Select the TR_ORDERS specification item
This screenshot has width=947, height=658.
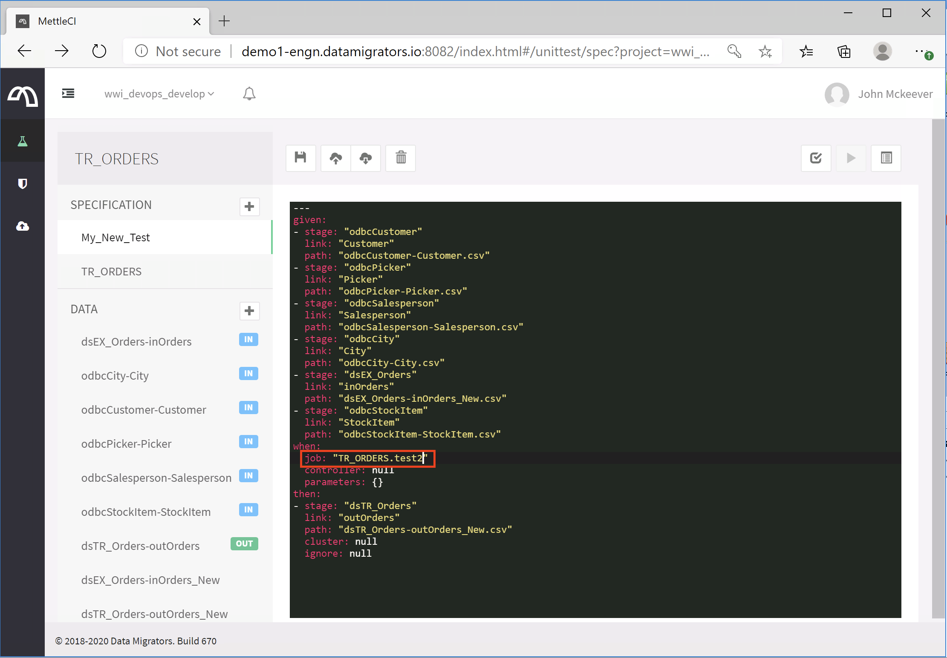click(x=112, y=272)
